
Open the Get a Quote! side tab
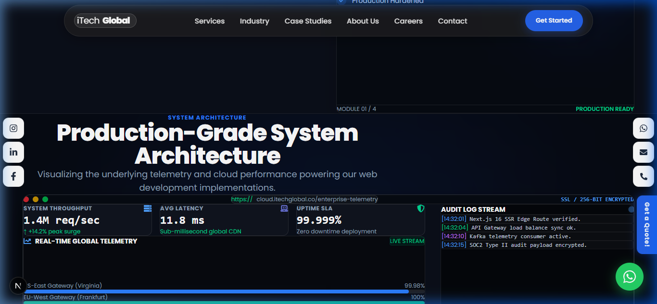[647, 225]
